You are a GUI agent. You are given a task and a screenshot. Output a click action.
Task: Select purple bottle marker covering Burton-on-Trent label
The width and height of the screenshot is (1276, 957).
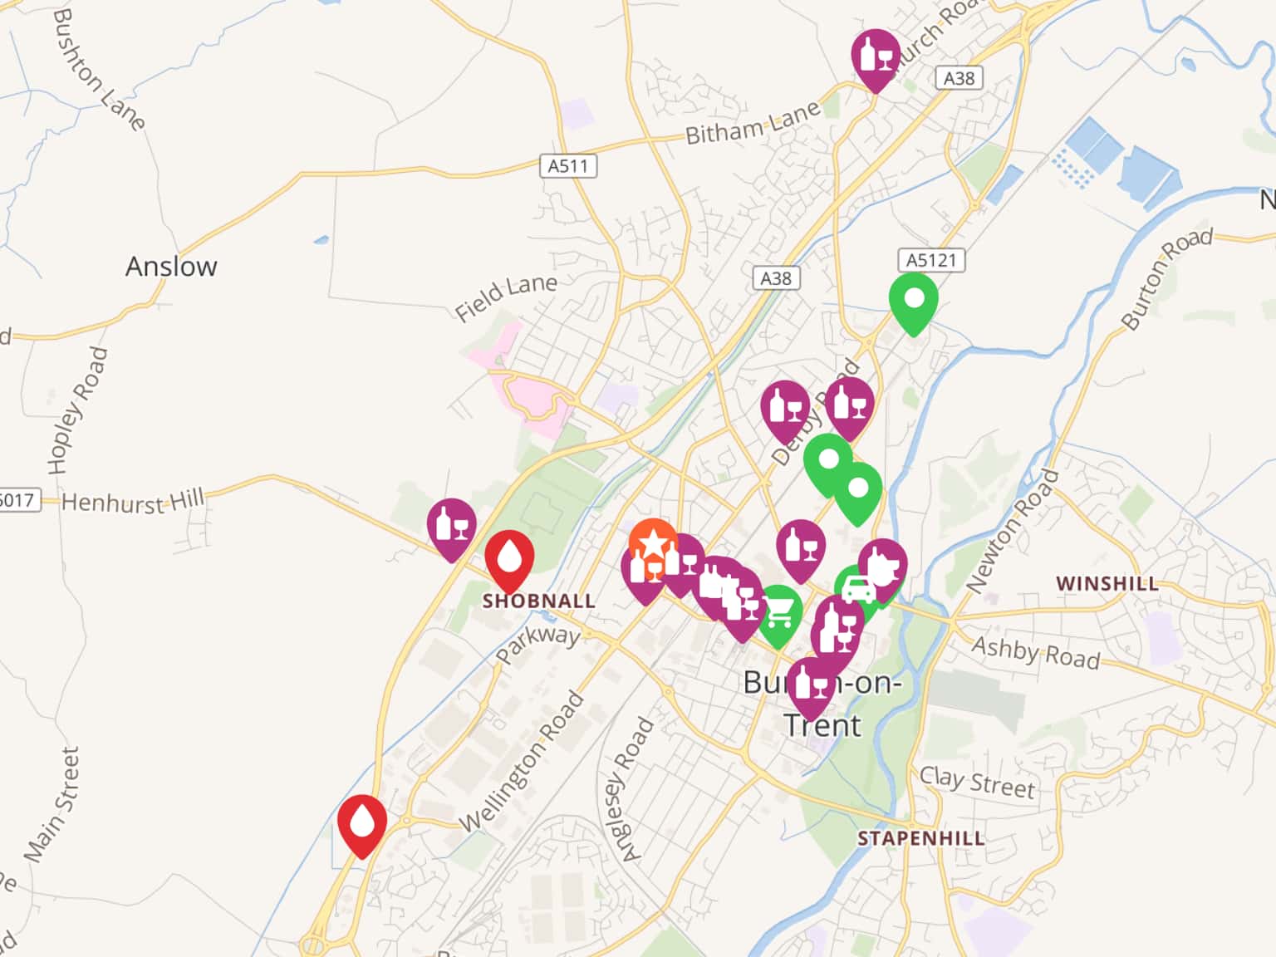pos(811,685)
